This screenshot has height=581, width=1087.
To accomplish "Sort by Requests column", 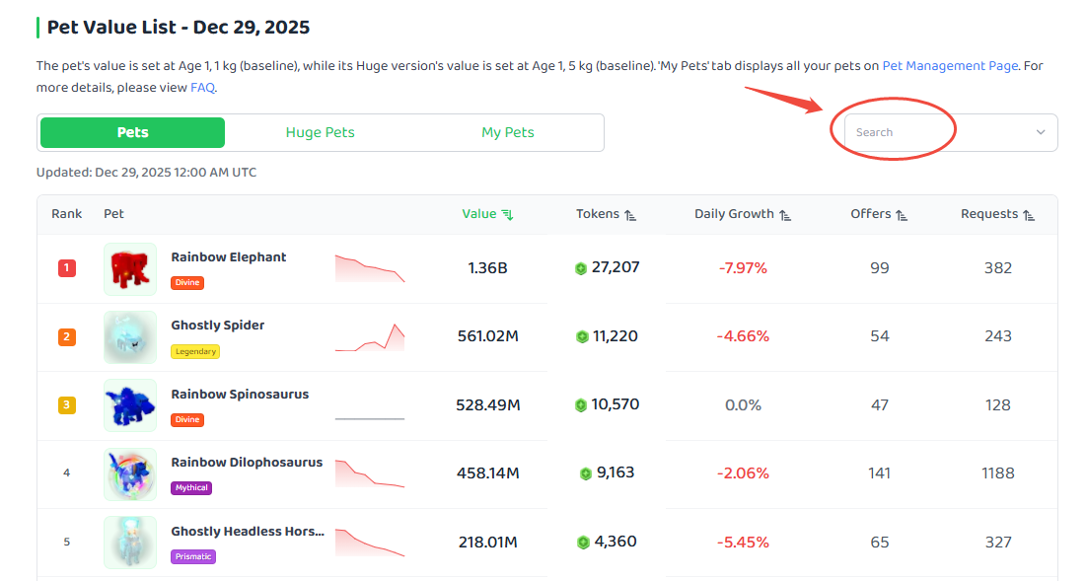I will click(x=997, y=214).
